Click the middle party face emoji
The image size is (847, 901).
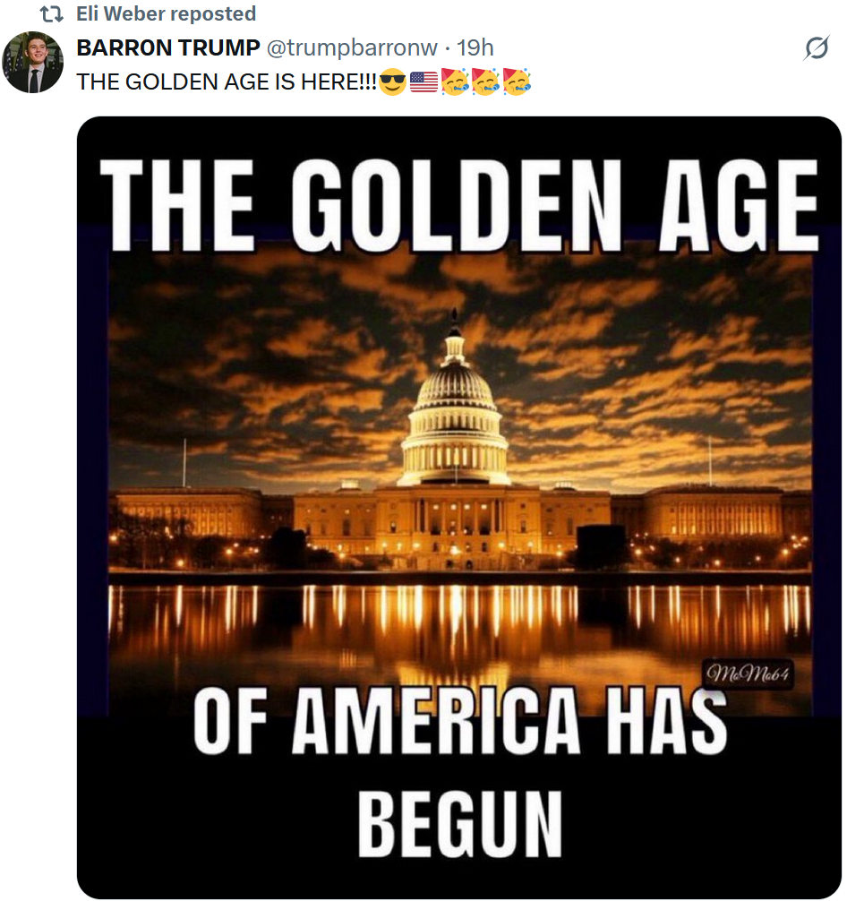click(485, 81)
